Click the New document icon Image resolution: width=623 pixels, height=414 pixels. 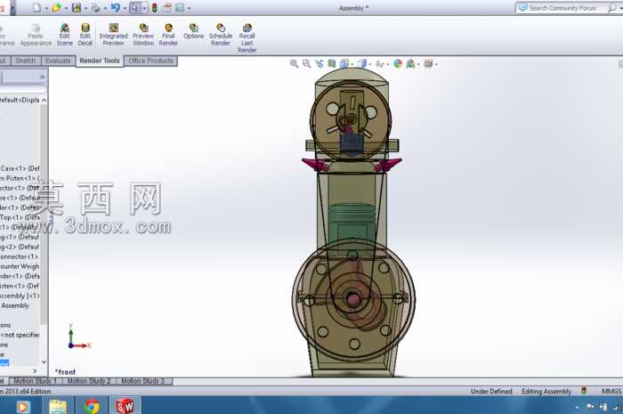pyautogui.click(x=36, y=7)
